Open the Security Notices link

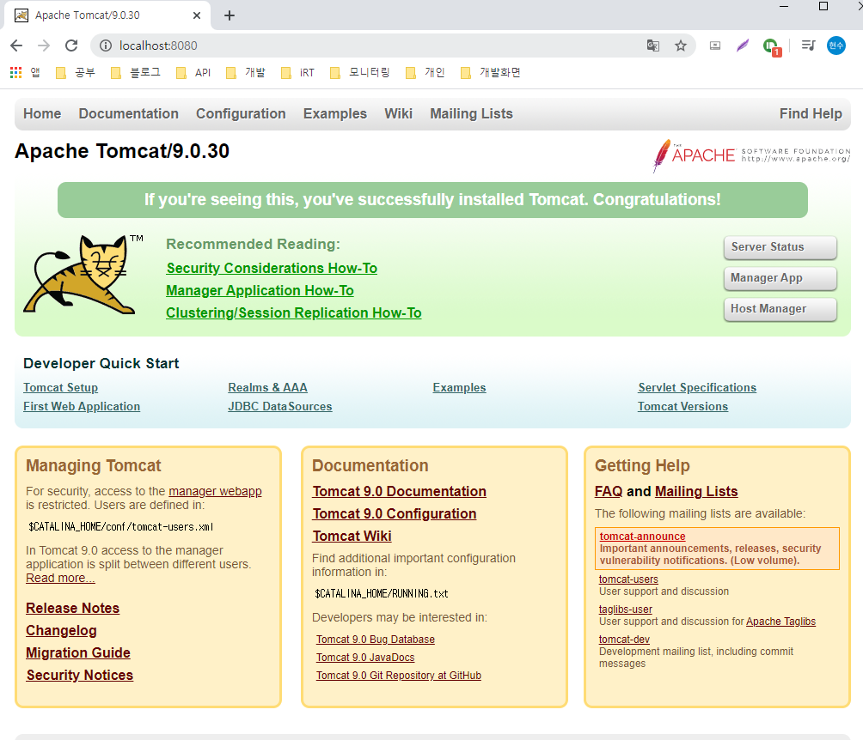80,675
